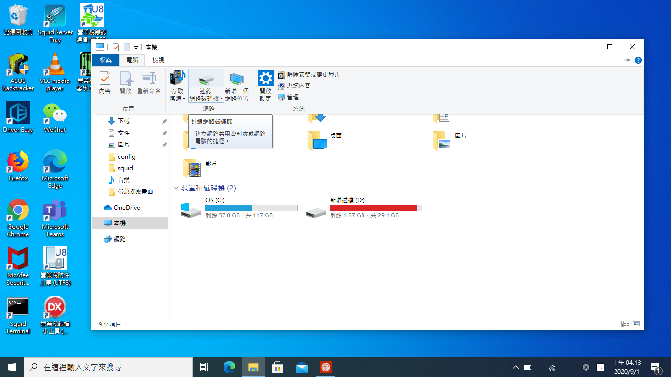Open the quick access toolbar customize arrow
Viewport: 671px width, 377px height.
point(136,47)
